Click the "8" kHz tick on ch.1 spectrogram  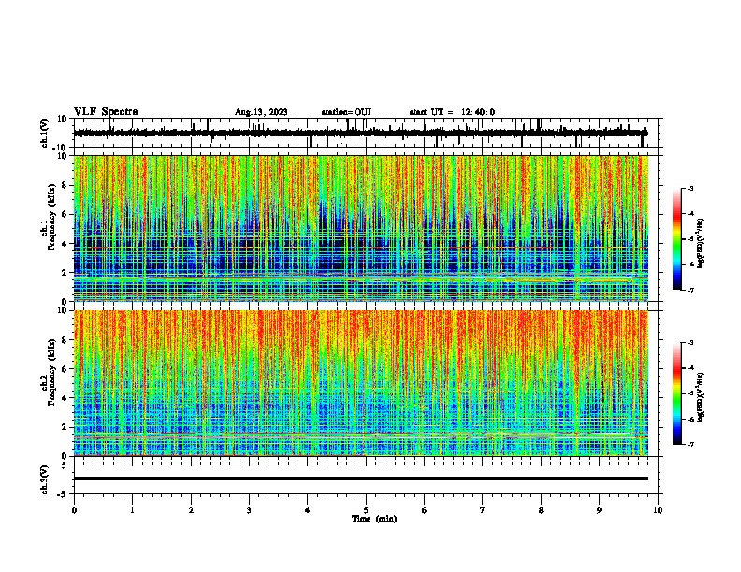click(65, 185)
